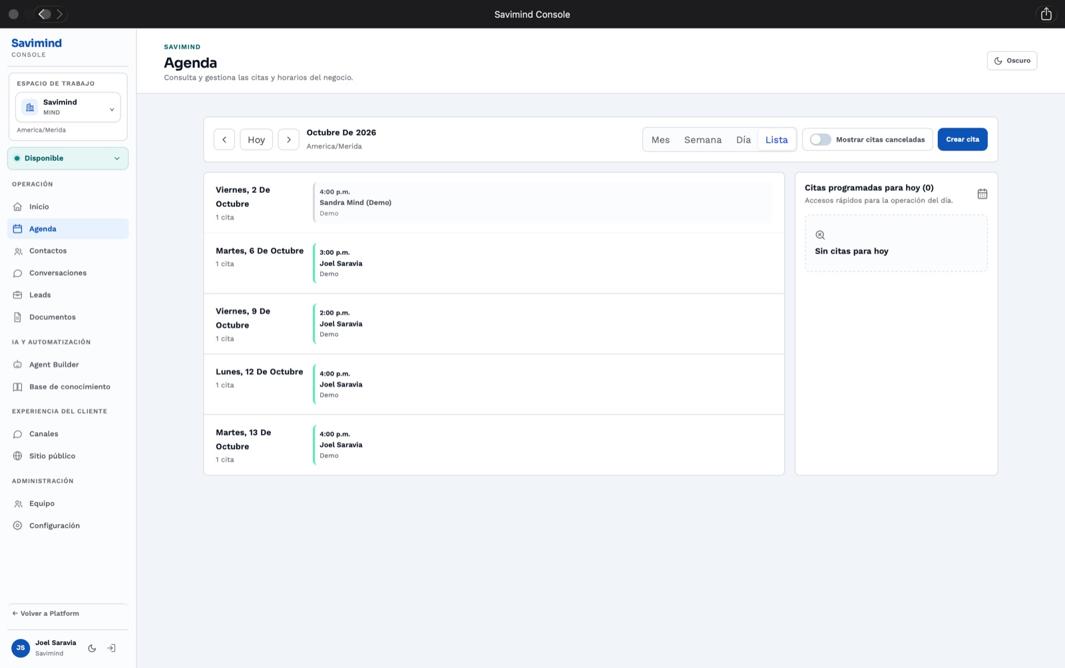Open the Lunes 12 De Octubre appointment
Image resolution: width=1065 pixels, height=668 pixels.
click(x=542, y=385)
